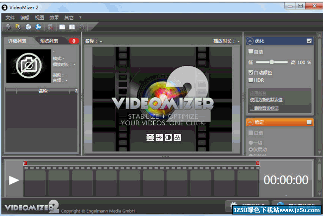Switch to the 预览列表 tab

click(x=49, y=41)
